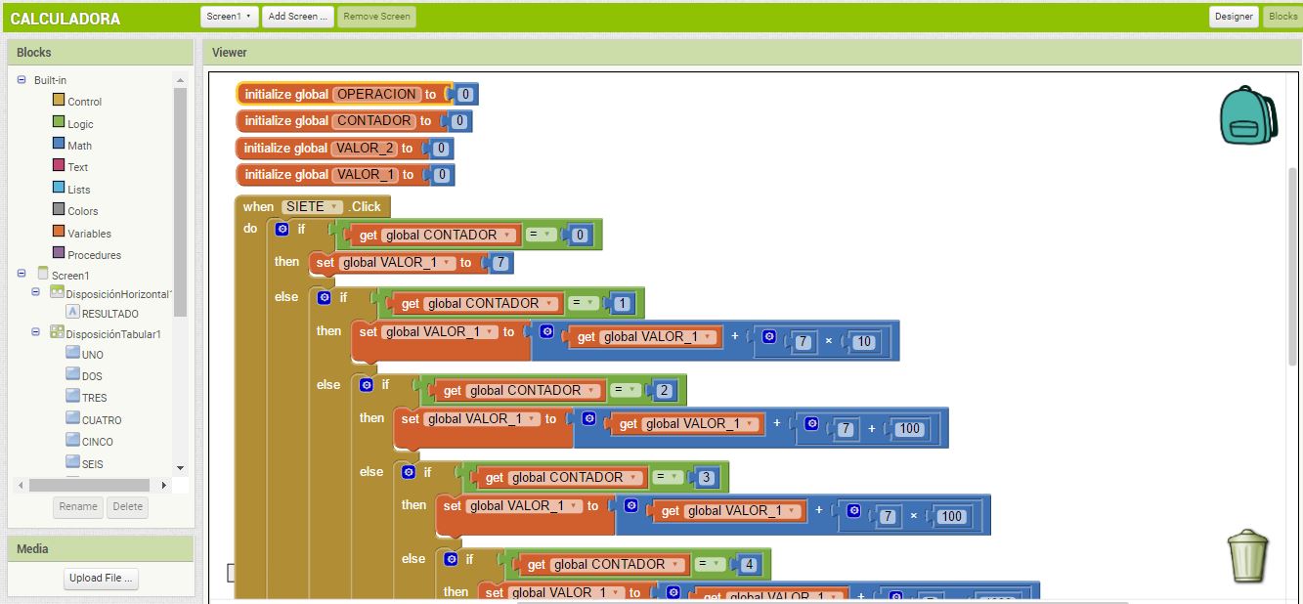Select the Colors blocks category
The height and width of the screenshot is (604, 1303).
pos(82,211)
